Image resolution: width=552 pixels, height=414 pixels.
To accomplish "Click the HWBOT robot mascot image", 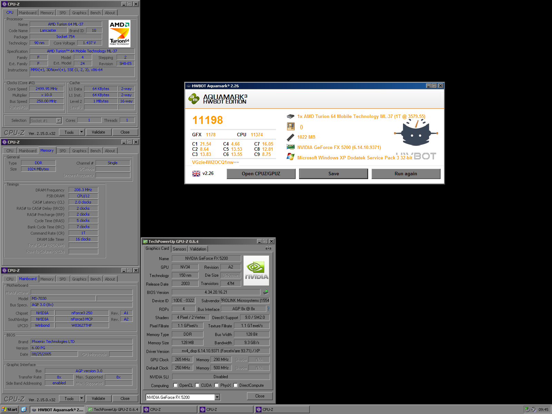I will (416, 132).
